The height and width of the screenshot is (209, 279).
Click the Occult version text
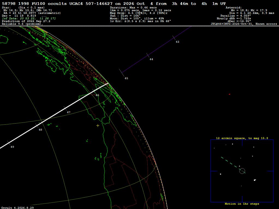[x=17, y=208]
